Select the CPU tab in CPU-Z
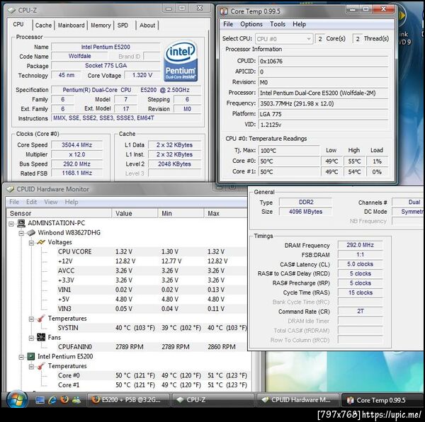Image resolution: width=425 pixels, height=422 pixels. coord(18,24)
